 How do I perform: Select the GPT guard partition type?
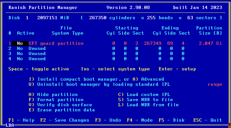(x=56, y=44)
